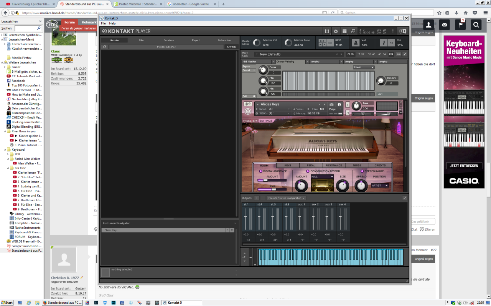
Task: Click the play button in the master transport
Action: 324,45
